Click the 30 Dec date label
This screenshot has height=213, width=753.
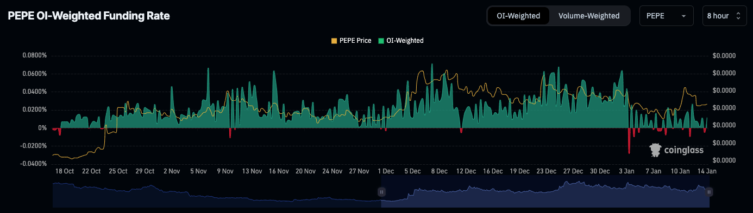(x=600, y=171)
